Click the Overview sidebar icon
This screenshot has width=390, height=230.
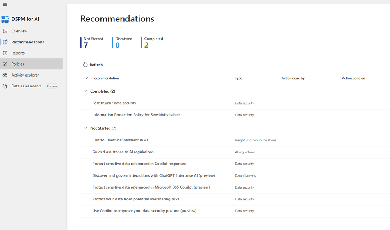5,31
